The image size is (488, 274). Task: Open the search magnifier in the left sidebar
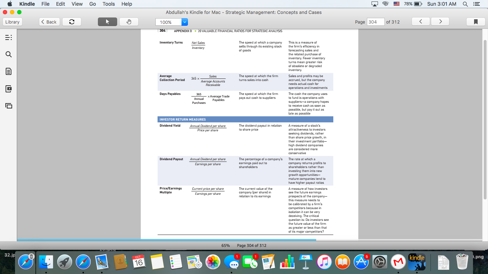(x=9, y=55)
